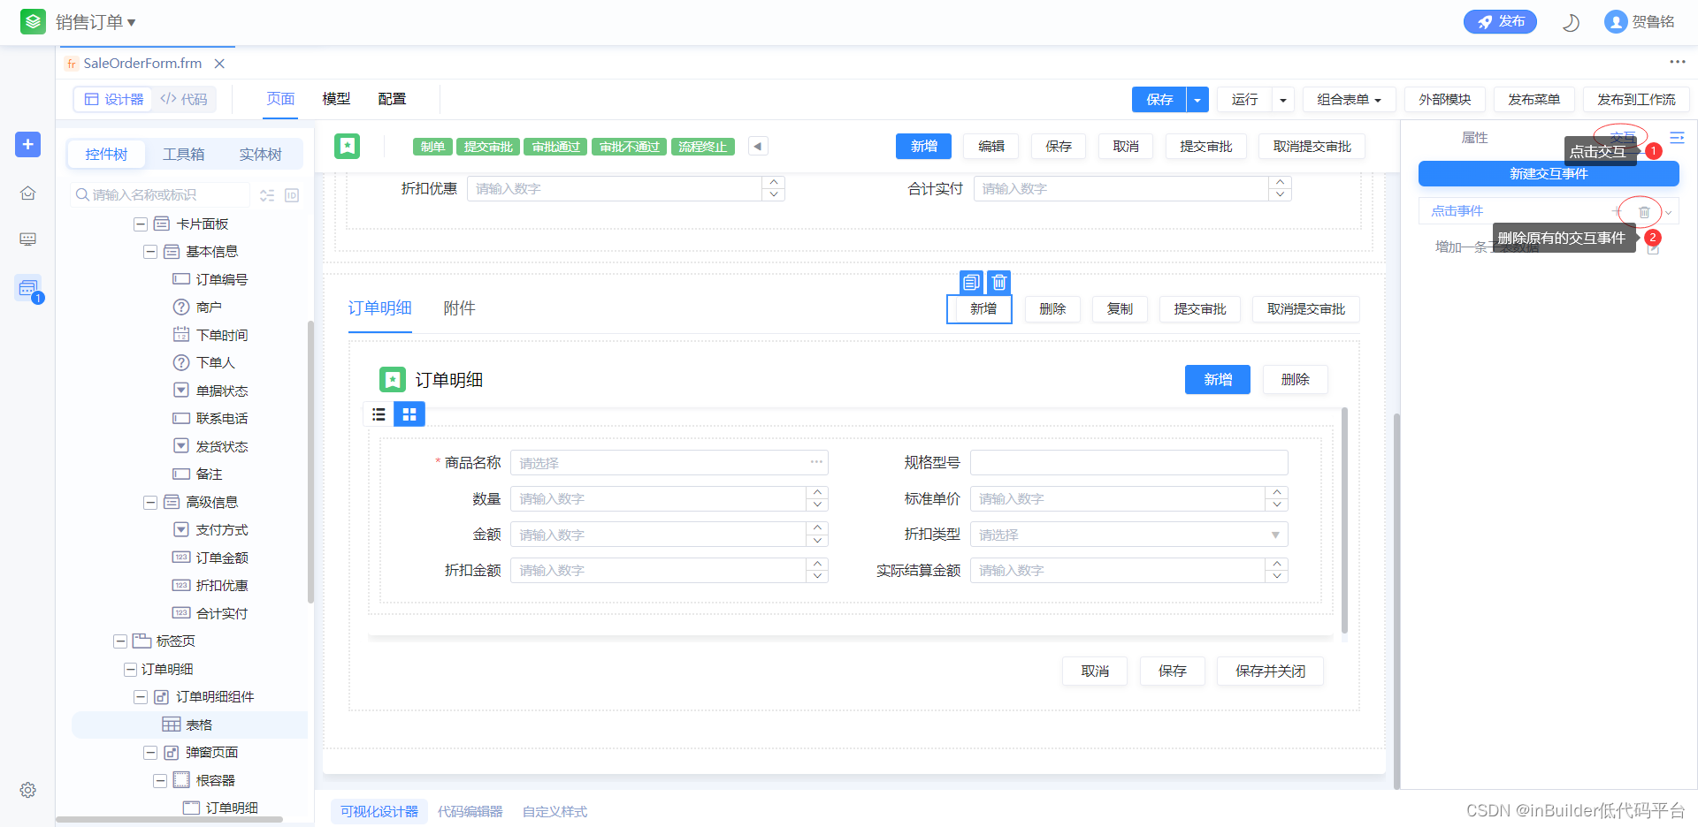Select the list view icon in 订单明细
1698x827 pixels.
coord(379,413)
